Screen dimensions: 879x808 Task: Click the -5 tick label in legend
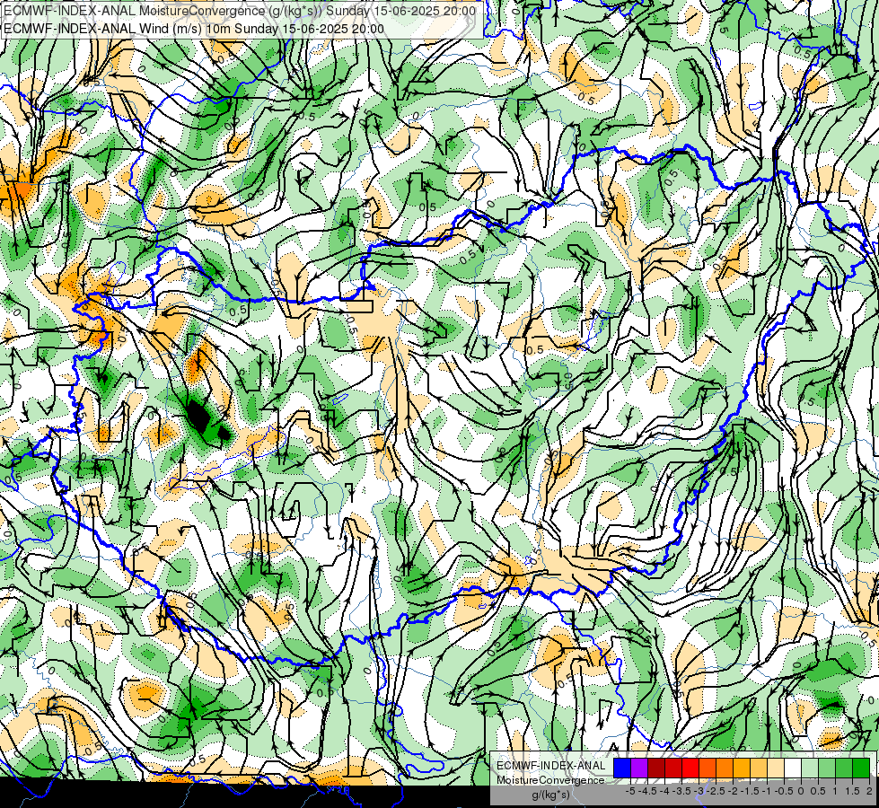tap(630, 791)
